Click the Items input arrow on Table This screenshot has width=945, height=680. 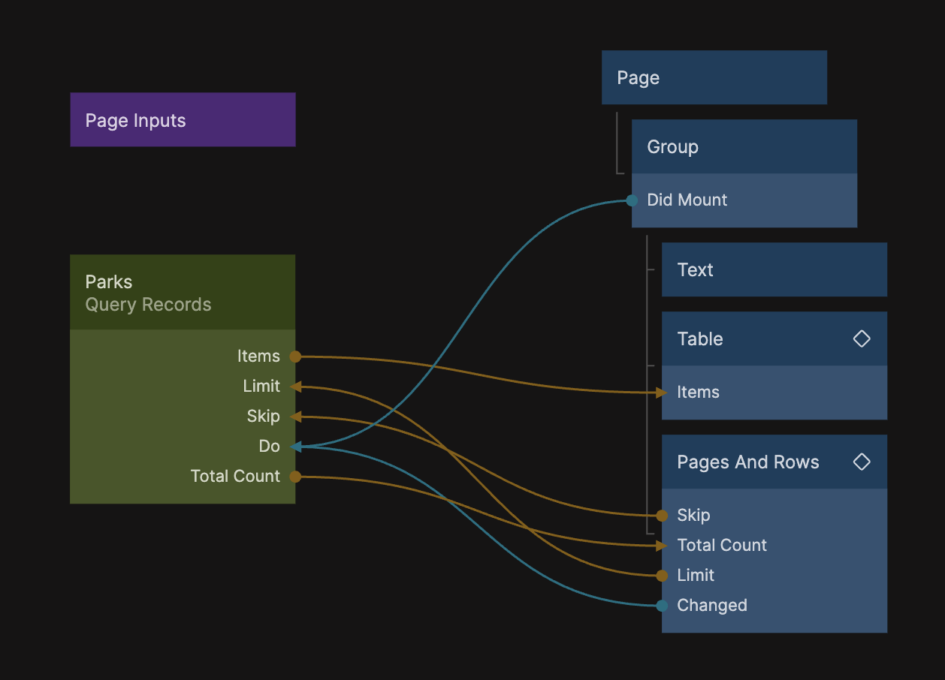pyautogui.click(x=661, y=393)
